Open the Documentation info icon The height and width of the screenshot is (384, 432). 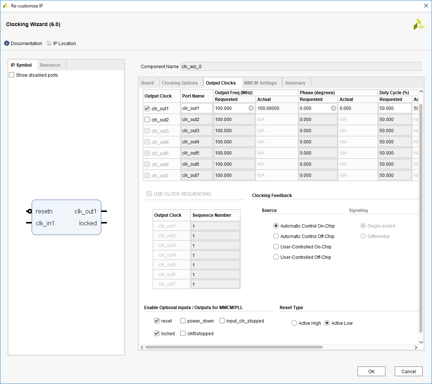(7, 43)
